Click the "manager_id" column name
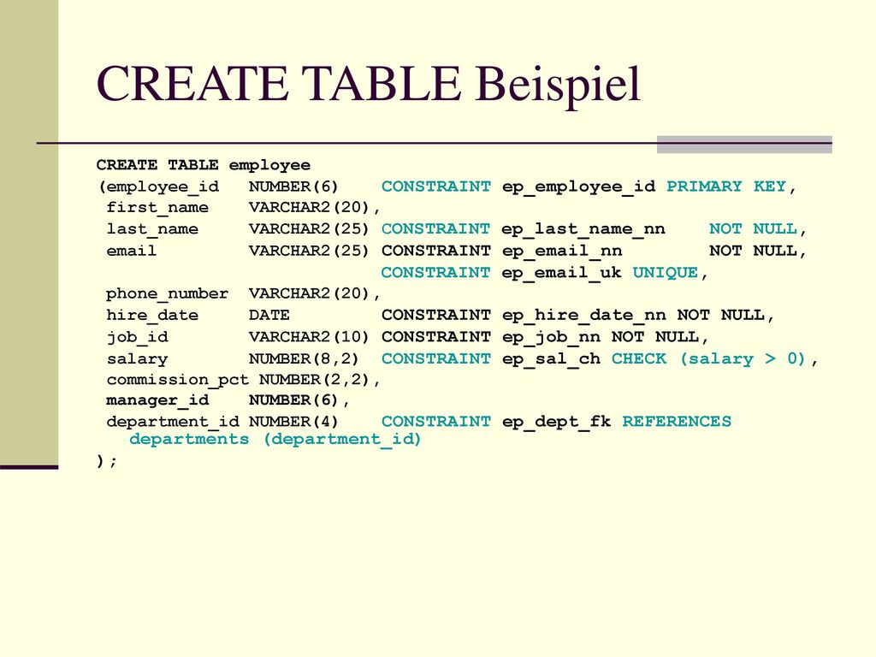Viewport: 876px width, 657px height. 157,400
